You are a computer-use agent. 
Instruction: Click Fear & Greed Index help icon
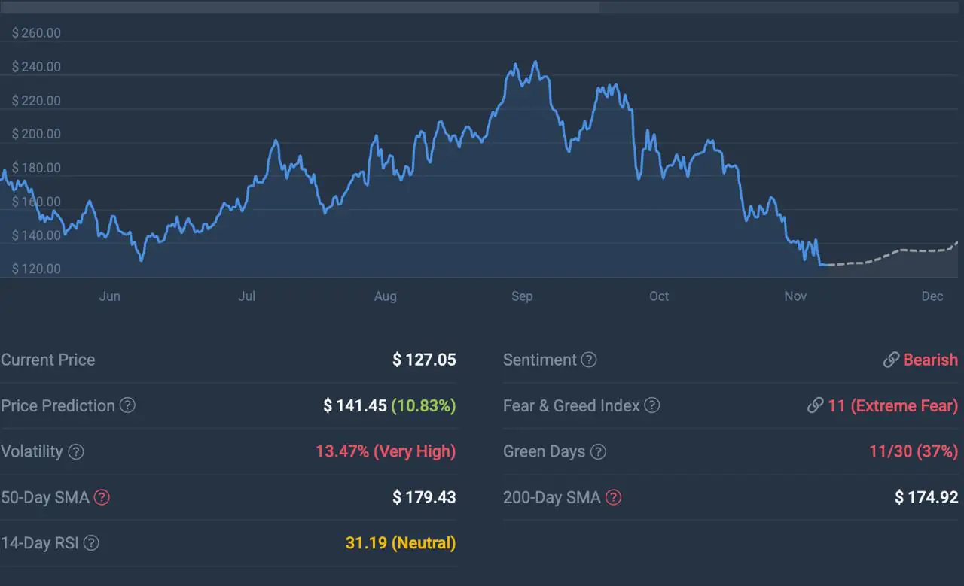(x=652, y=405)
